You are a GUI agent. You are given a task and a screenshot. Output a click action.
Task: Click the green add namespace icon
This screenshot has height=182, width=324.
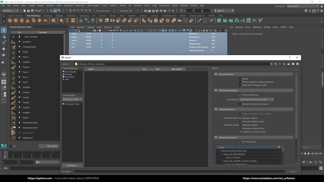pyautogui.click(x=279, y=147)
